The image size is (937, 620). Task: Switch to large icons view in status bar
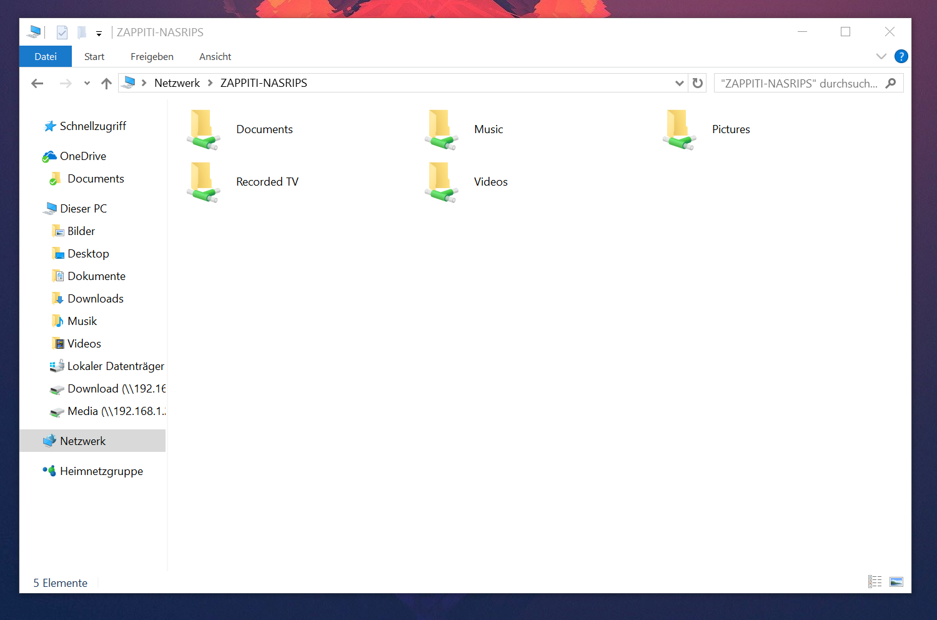(896, 582)
